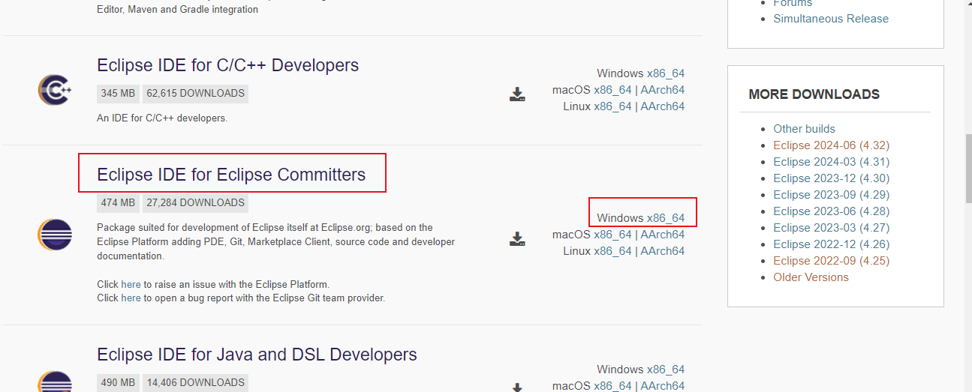
Task: Click 'here' to open Eclipse Git bug report
Action: (x=131, y=298)
